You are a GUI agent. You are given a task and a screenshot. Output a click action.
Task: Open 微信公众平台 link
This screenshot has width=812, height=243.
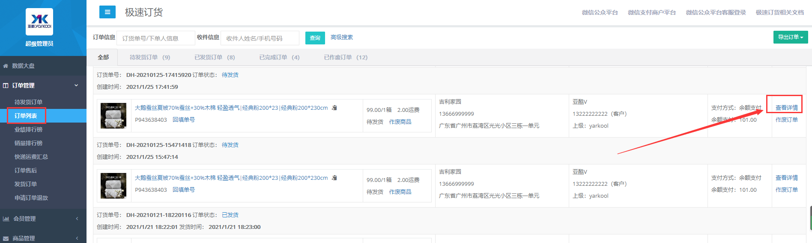coord(600,12)
